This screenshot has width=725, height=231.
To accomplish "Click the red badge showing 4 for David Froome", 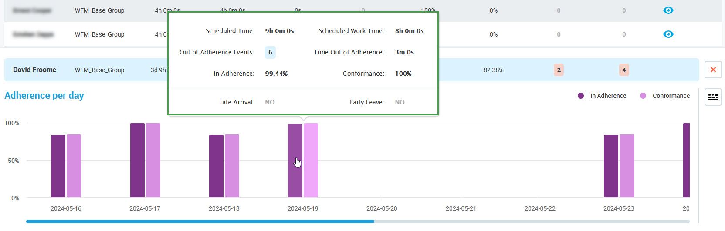I will coord(624,70).
